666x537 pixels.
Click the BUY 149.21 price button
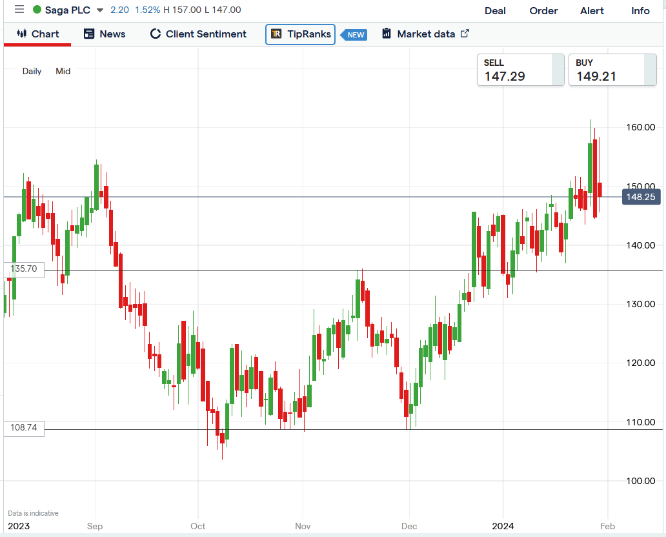(x=612, y=70)
